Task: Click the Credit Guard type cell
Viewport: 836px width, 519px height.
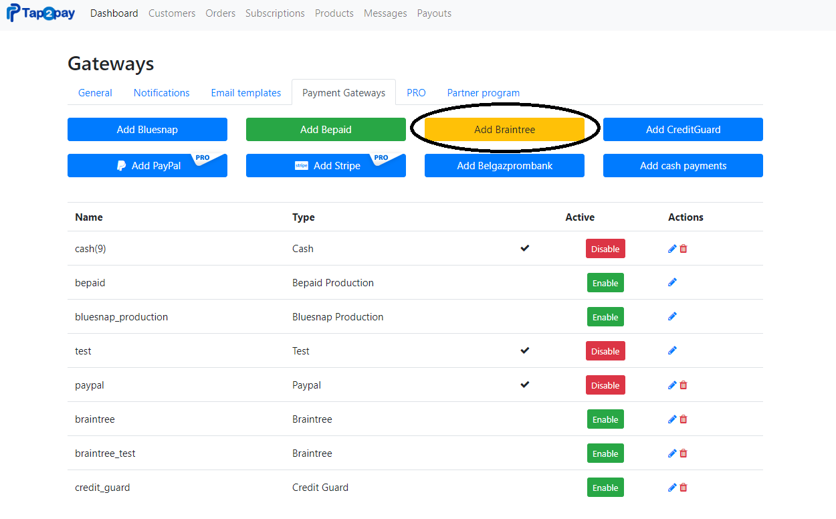Action: (320, 488)
